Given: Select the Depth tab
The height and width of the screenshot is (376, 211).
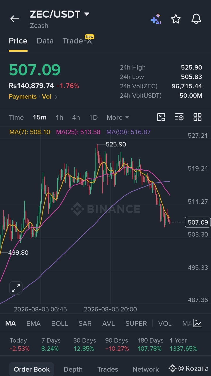Looking at the screenshot, I should tap(73, 369).
